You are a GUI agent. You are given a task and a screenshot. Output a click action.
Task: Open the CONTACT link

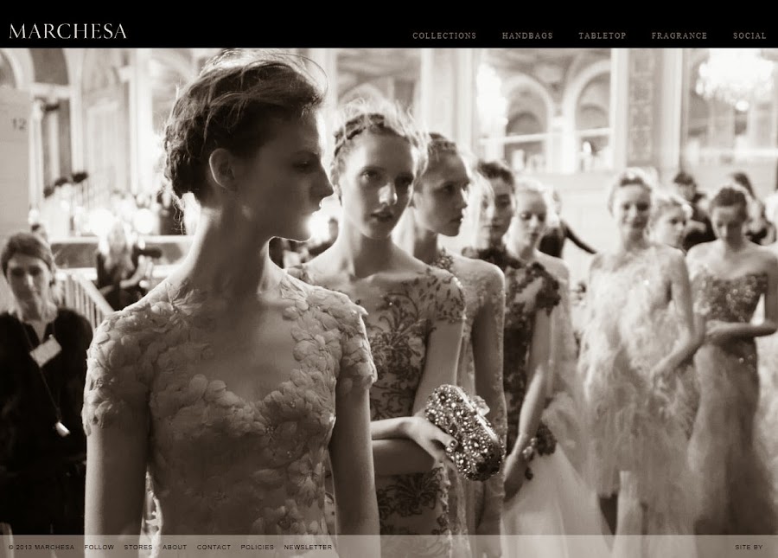[213, 547]
